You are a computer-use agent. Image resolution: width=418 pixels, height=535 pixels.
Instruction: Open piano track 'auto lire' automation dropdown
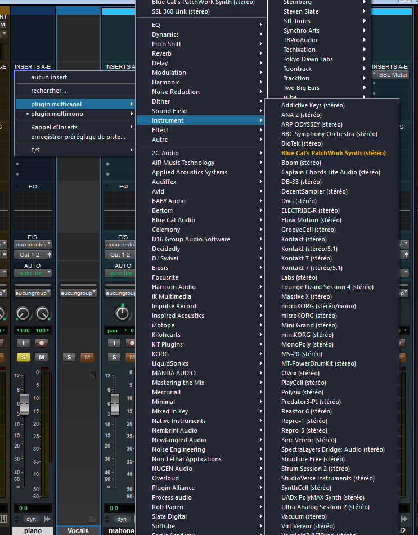coord(33,273)
